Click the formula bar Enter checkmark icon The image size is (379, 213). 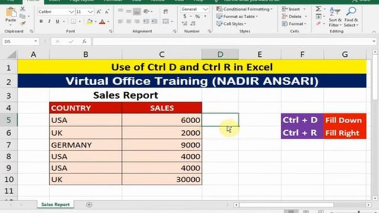71,41
